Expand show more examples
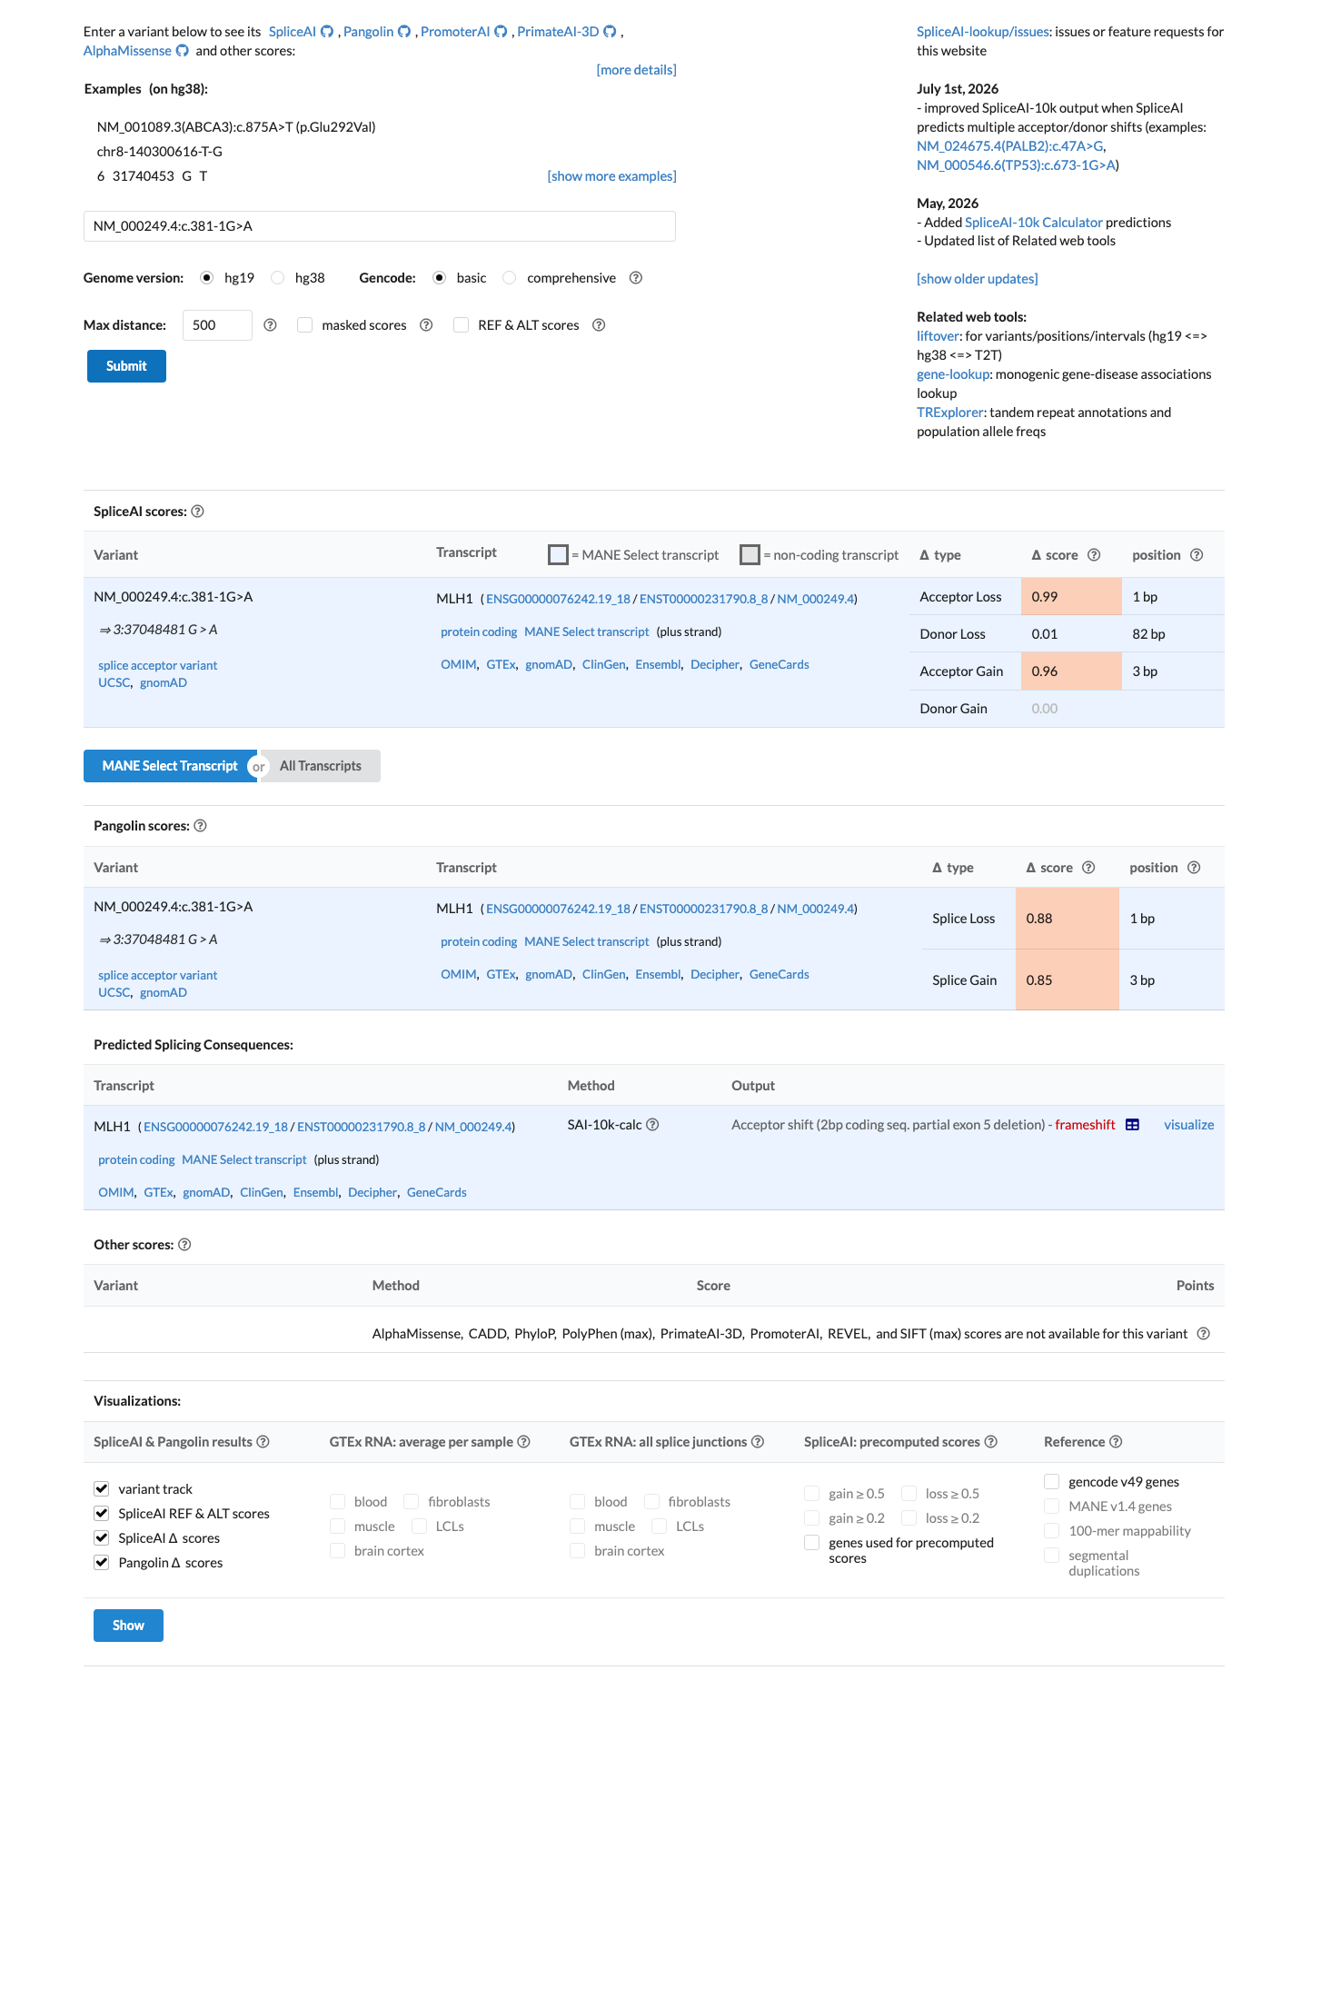This screenshot has height=1999, width=1321. coord(611,176)
